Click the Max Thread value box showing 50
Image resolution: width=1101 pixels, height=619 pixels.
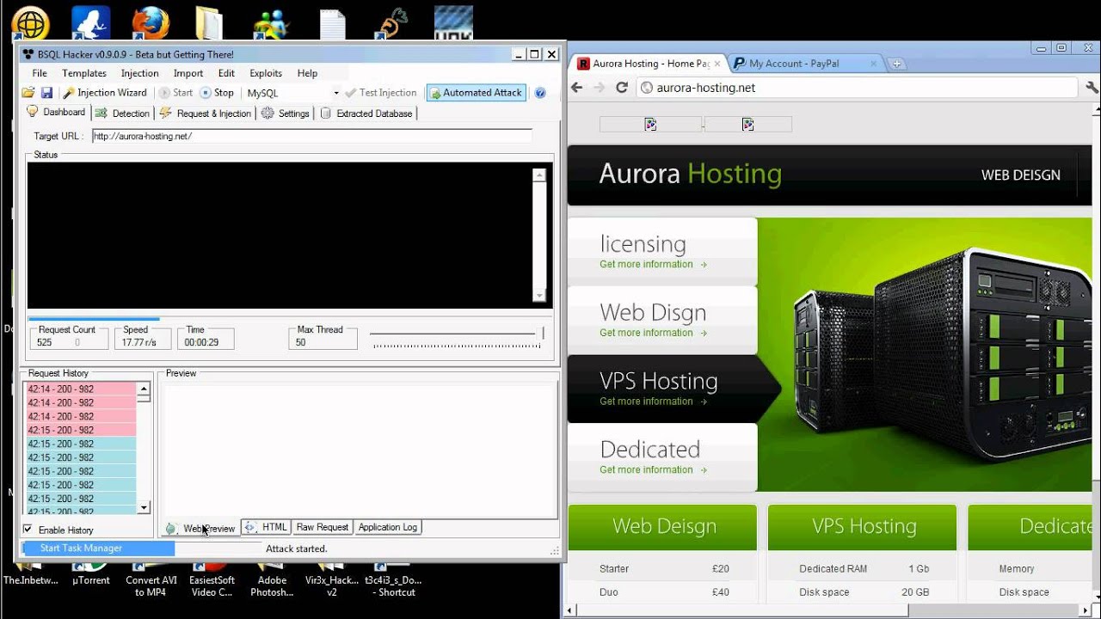323,342
